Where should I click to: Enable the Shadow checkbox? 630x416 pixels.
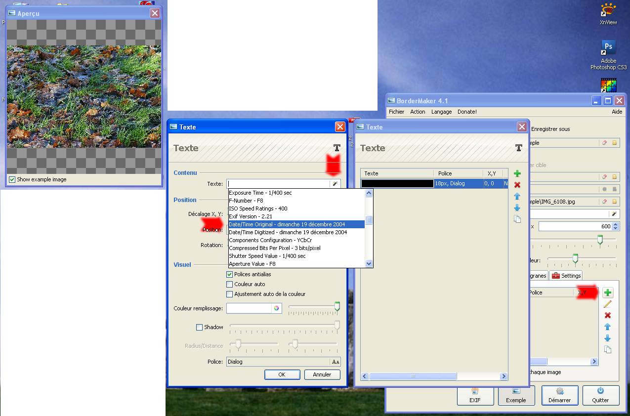tap(200, 327)
